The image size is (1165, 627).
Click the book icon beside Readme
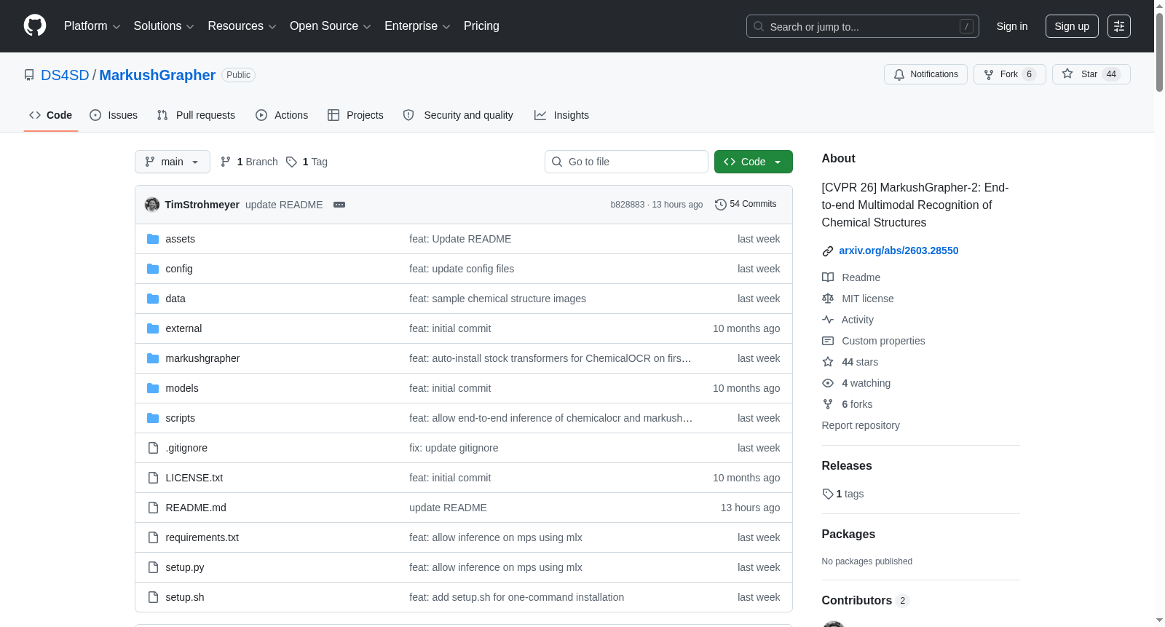[828, 277]
